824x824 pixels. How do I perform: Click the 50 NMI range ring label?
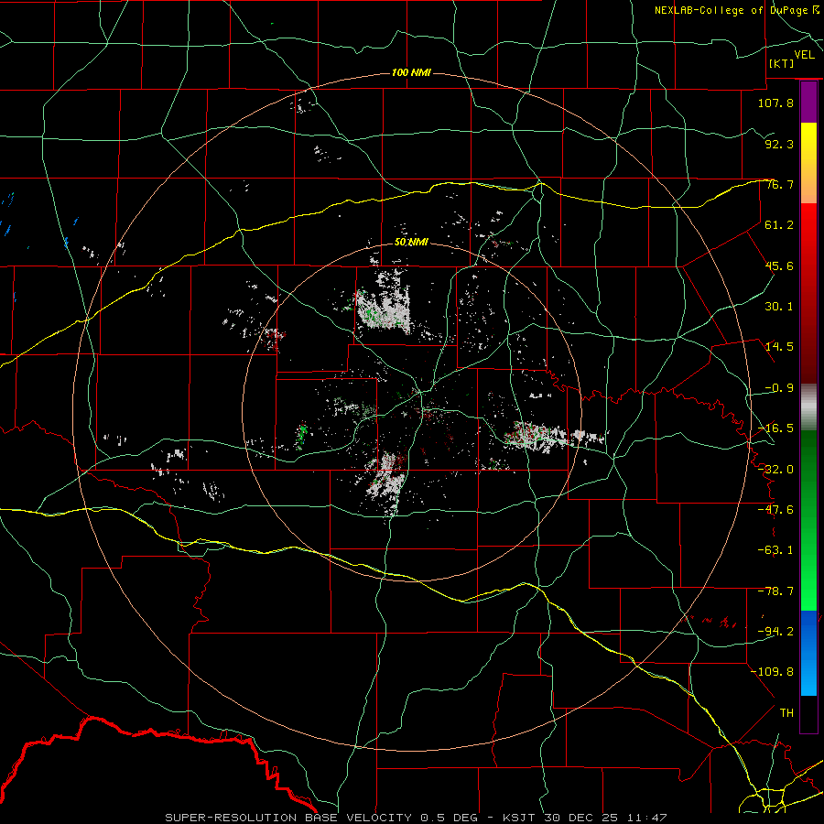tap(411, 243)
